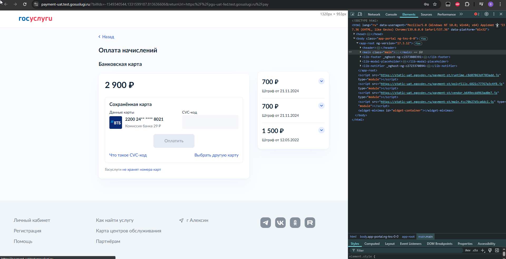Expand the 1 500 ₽ fine details
The width and height of the screenshot is (506, 259).
click(321, 130)
